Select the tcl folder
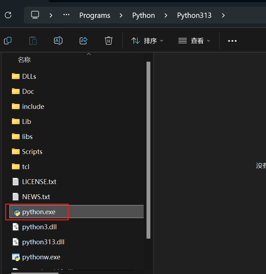The image size is (266, 274). [26, 167]
